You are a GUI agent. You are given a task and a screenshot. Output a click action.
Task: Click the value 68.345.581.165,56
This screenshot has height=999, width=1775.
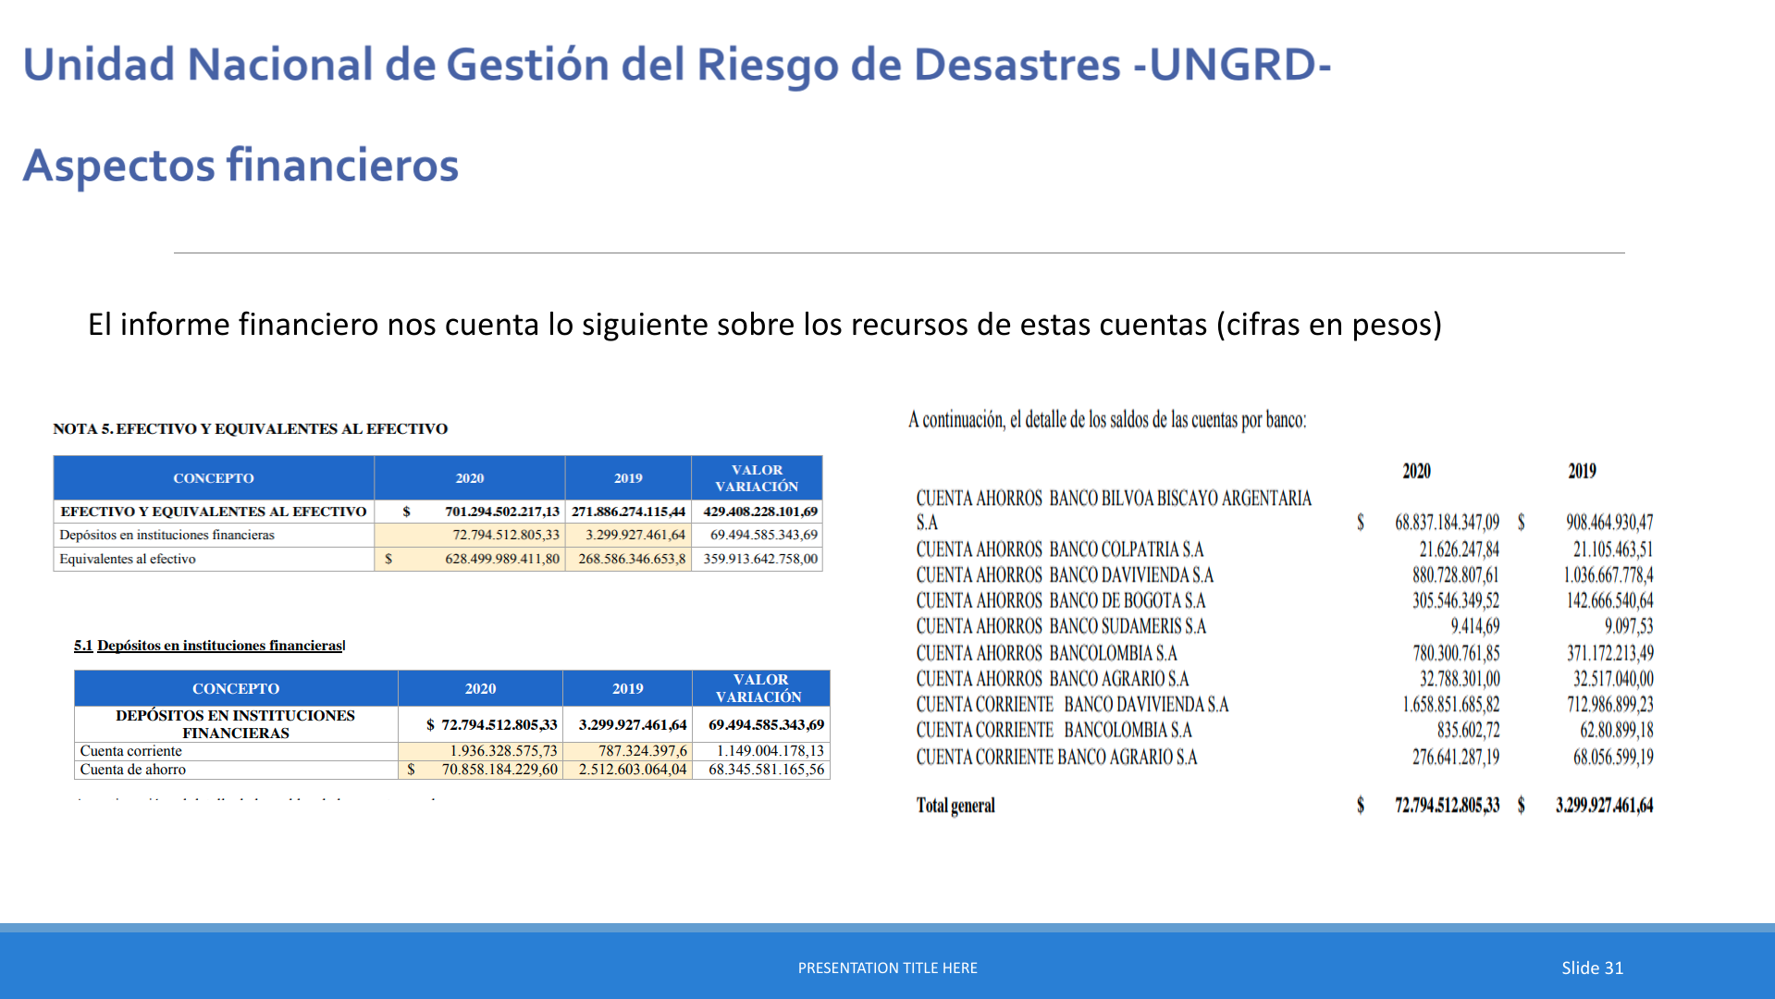(x=767, y=770)
